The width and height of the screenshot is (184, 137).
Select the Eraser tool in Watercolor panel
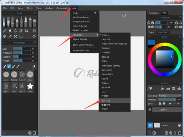point(34,66)
